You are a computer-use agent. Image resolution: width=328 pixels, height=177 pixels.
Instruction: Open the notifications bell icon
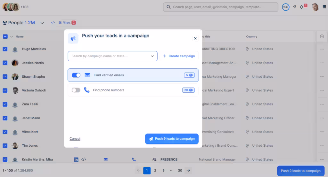pyautogui.click(x=301, y=7)
